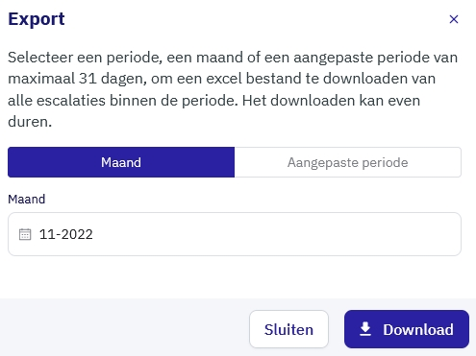This screenshot has width=476, height=356.
Task: Focus the Maand date input field
Action: tap(235, 234)
